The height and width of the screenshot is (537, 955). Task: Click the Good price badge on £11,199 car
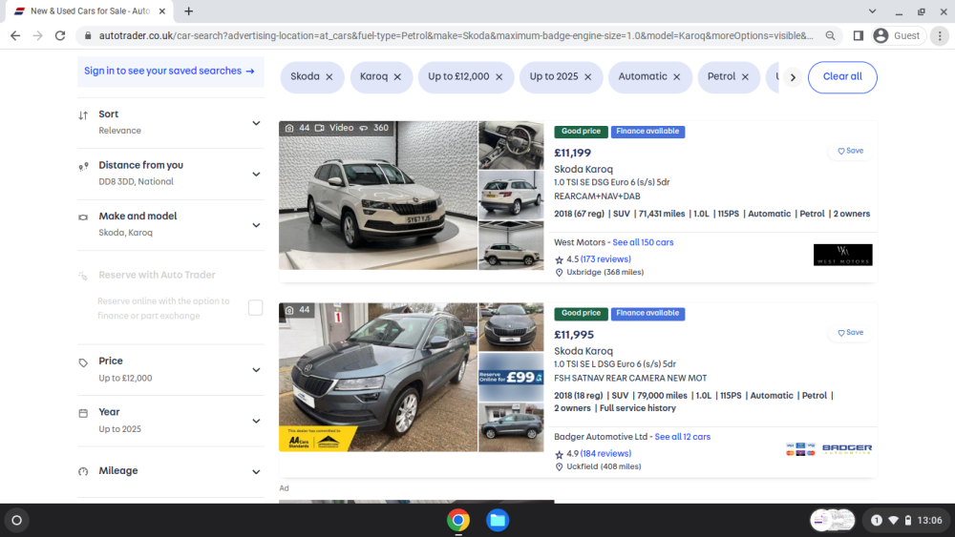[x=581, y=132]
